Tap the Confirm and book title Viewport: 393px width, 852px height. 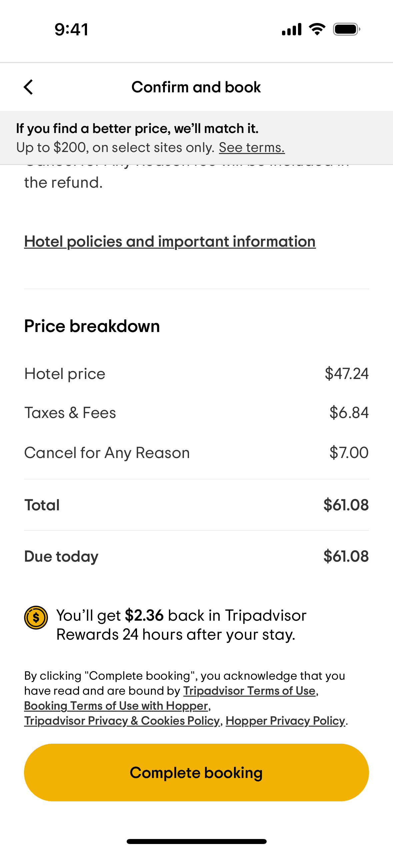coord(196,87)
